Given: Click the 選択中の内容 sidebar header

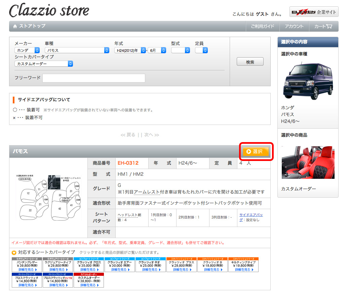Looking at the screenshot, I should (308, 42).
